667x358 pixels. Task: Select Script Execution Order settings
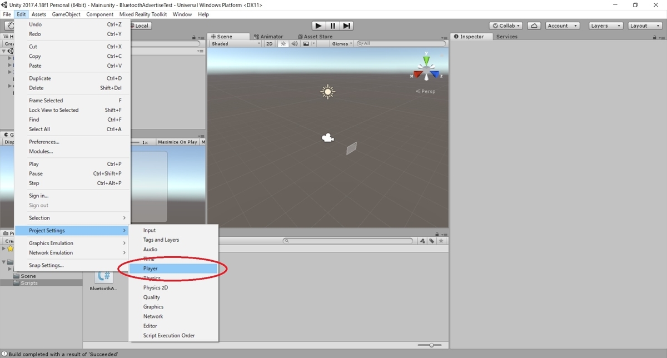[173, 335]
